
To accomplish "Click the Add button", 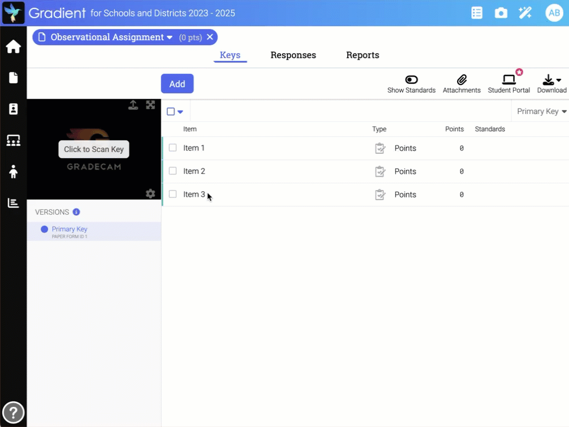I will click(x=177, y=84).
